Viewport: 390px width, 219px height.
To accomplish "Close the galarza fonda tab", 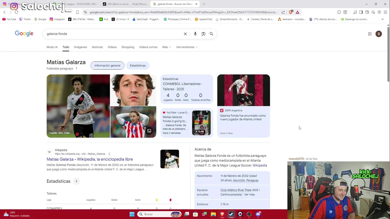I will 196,4.
